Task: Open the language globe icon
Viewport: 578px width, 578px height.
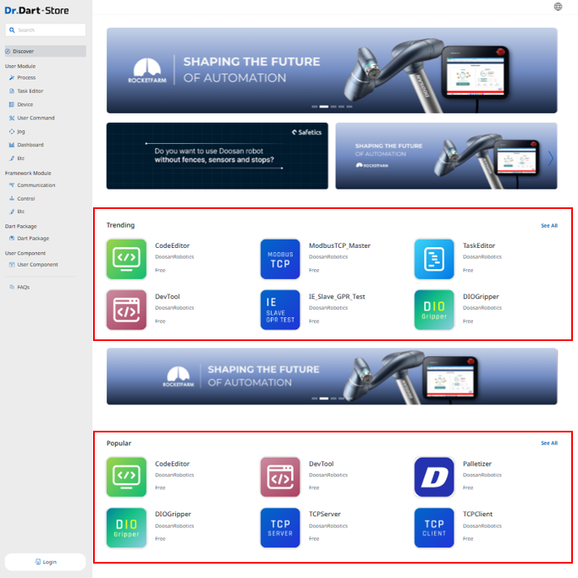Action: click(x=557, y=8)
